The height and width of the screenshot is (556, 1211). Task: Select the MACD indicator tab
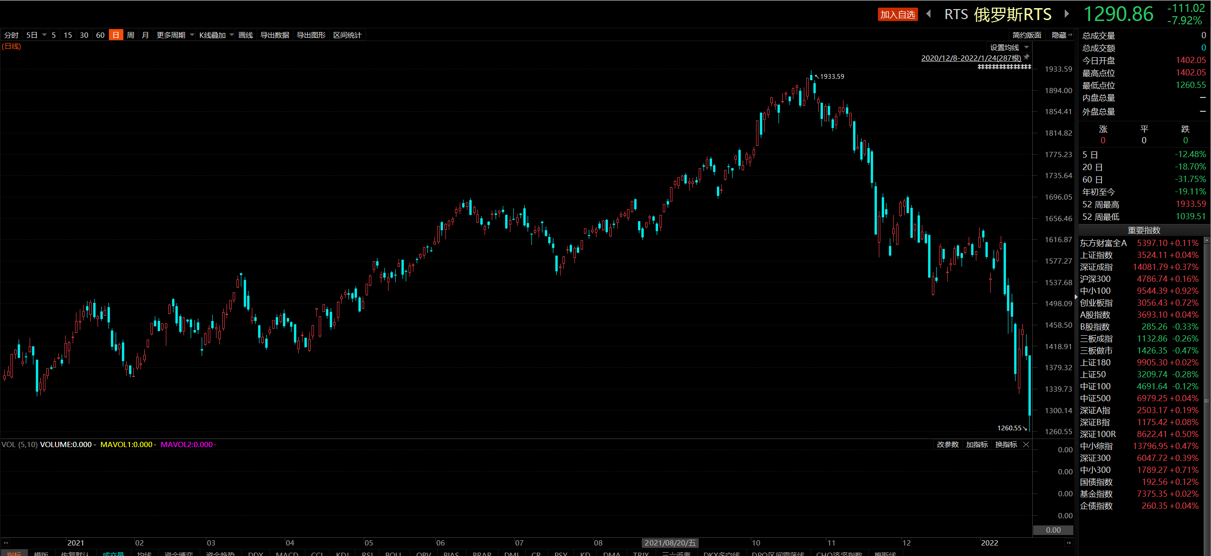(x=287, y=554)
